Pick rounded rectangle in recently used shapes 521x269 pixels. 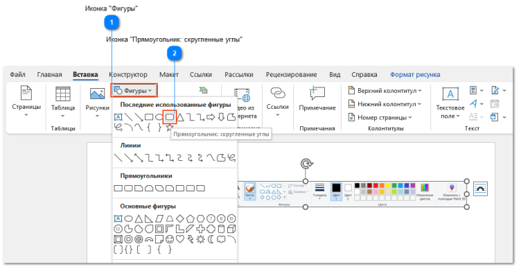tap(170, 117)
